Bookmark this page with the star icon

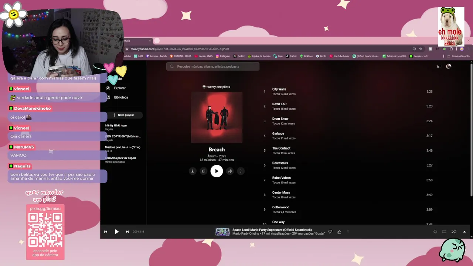tap(421, 49)
